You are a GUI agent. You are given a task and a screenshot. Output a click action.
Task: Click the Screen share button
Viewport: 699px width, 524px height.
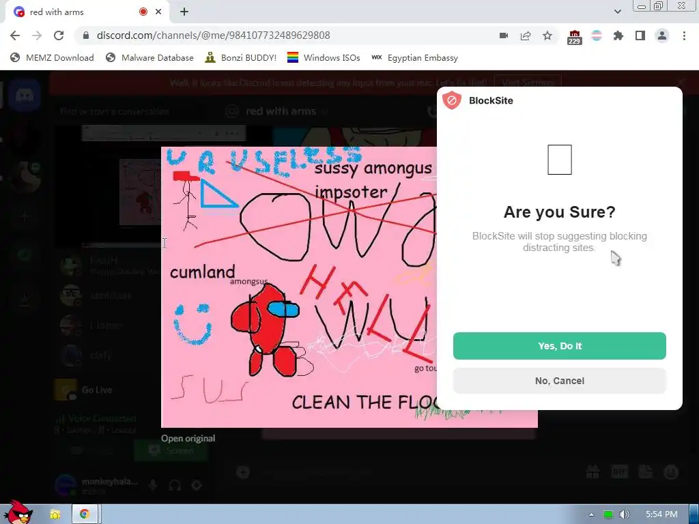[171, 450]
